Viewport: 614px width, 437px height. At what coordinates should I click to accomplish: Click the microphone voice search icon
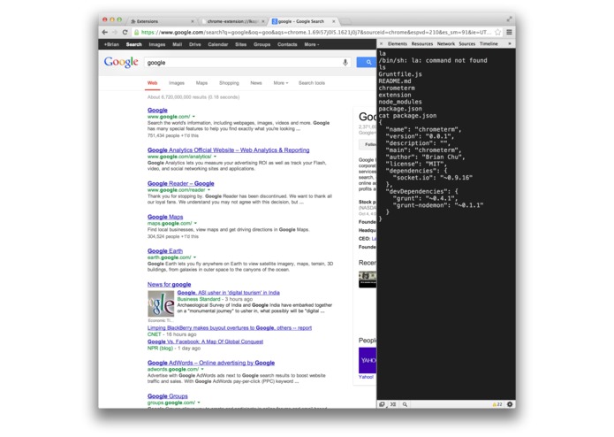(x=345, y=62)
